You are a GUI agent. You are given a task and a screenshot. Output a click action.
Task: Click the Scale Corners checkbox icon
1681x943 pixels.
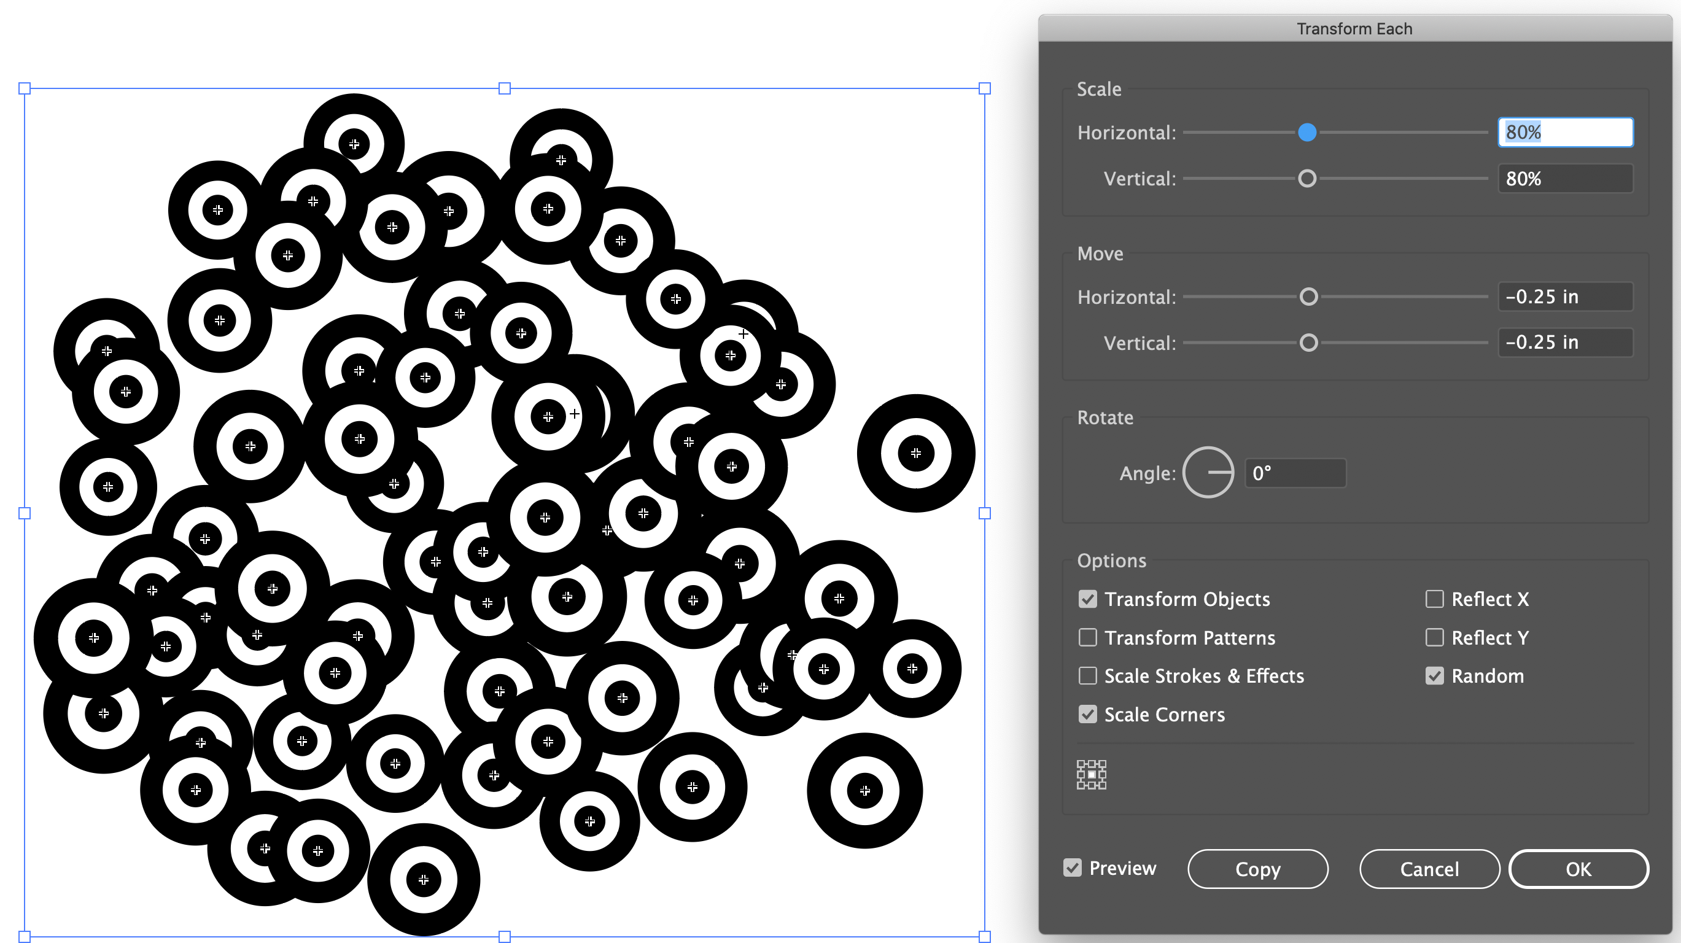(1085, 715)
